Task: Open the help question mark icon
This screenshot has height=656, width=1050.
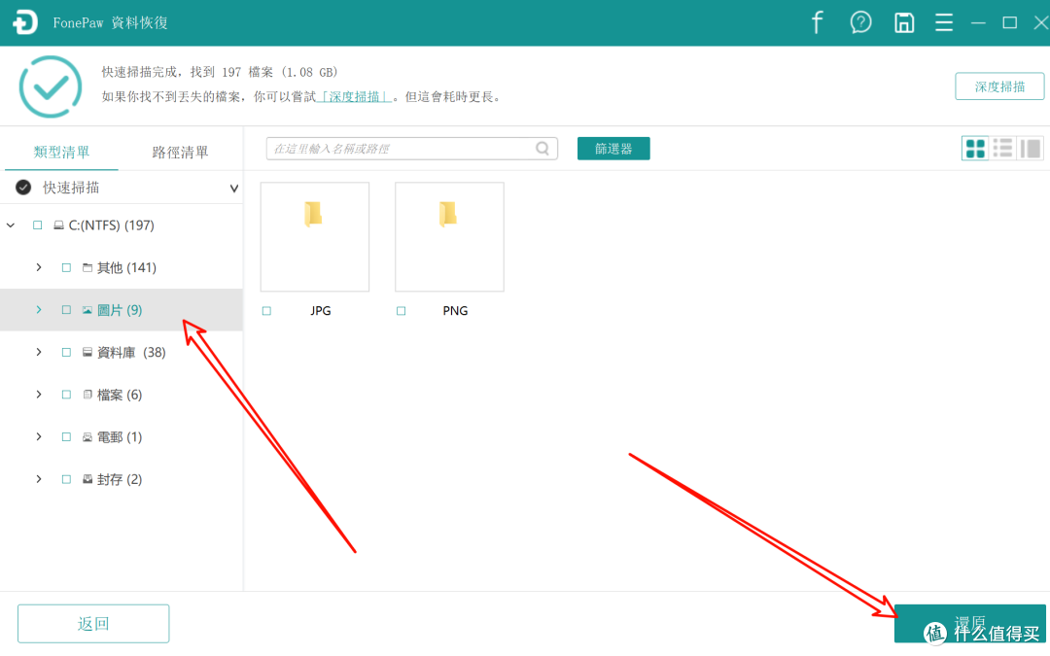Action: [860, 22]
